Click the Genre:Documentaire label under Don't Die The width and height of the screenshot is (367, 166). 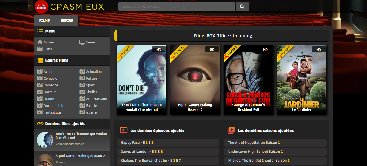[70, 144]
